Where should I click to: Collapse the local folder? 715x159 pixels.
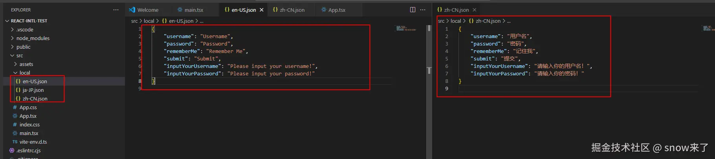[24, 73]
